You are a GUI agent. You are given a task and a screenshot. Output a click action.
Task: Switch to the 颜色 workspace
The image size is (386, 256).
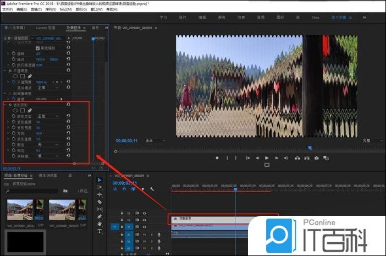point(220,18)
